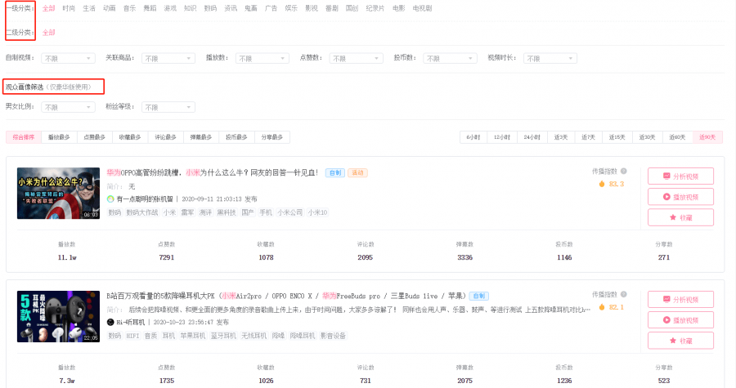Select the 鬼畜 category

(251, 8)
